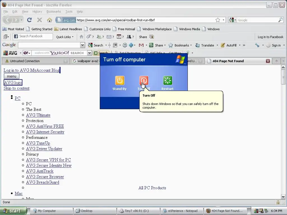This screenshot has width=287, height=215.
Task: Click the Stop loading X icon
Action: (39, 20)
